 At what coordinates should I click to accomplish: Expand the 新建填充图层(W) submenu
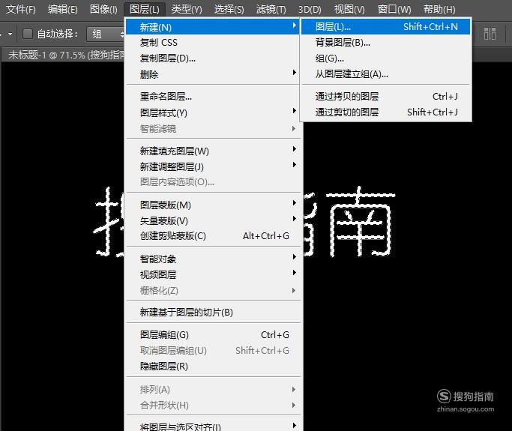tap(212, 151)
